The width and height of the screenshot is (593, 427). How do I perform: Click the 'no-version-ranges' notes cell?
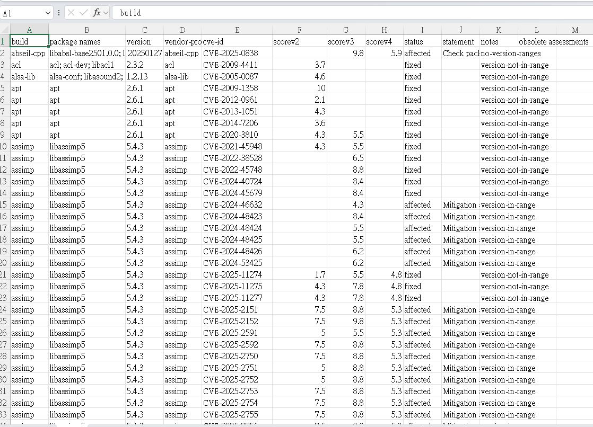click(511, 53)
